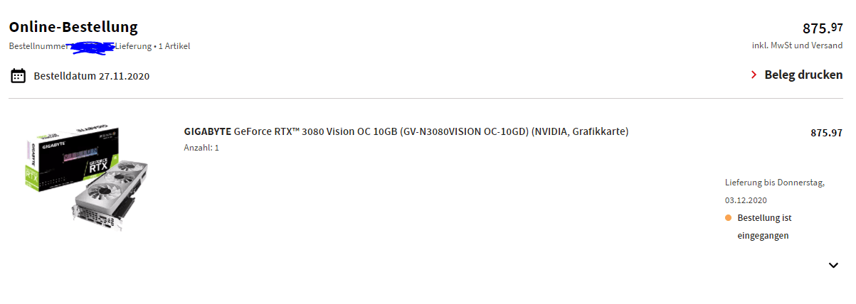Click the Anzahl: 1 quantity text
The height and width of the screenshot is (304, 856).
pyautogui.click(x=201, y=148)
